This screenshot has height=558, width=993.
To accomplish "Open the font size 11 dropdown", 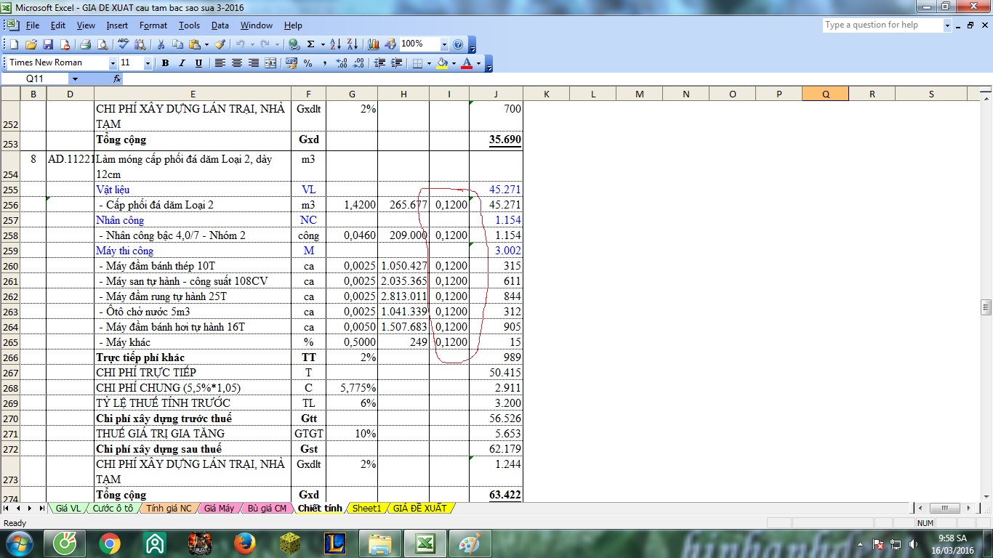I will pos(148,63).
